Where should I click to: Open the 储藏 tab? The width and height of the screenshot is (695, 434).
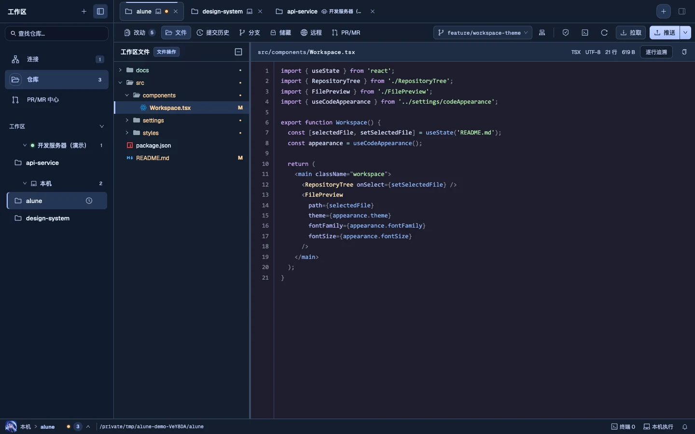pyautogui.click(x=280, y=33)
